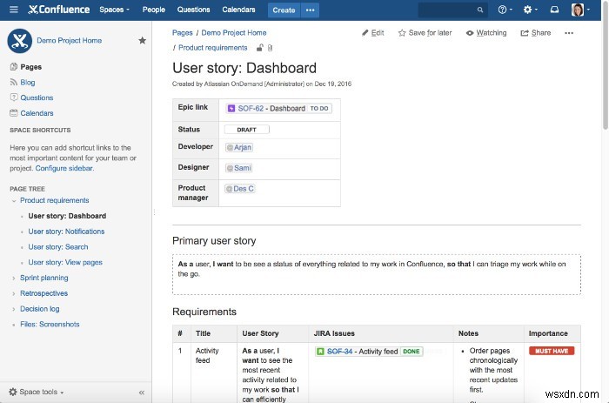Click the MUST HAVE importance label

[x=551, y=351]
